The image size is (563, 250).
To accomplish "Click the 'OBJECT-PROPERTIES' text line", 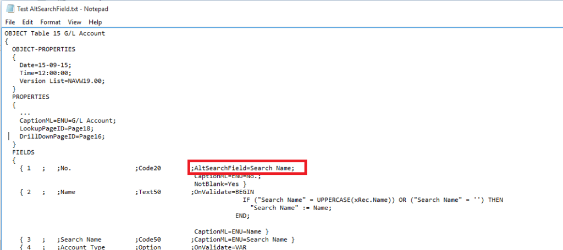I will pos(43,49).
